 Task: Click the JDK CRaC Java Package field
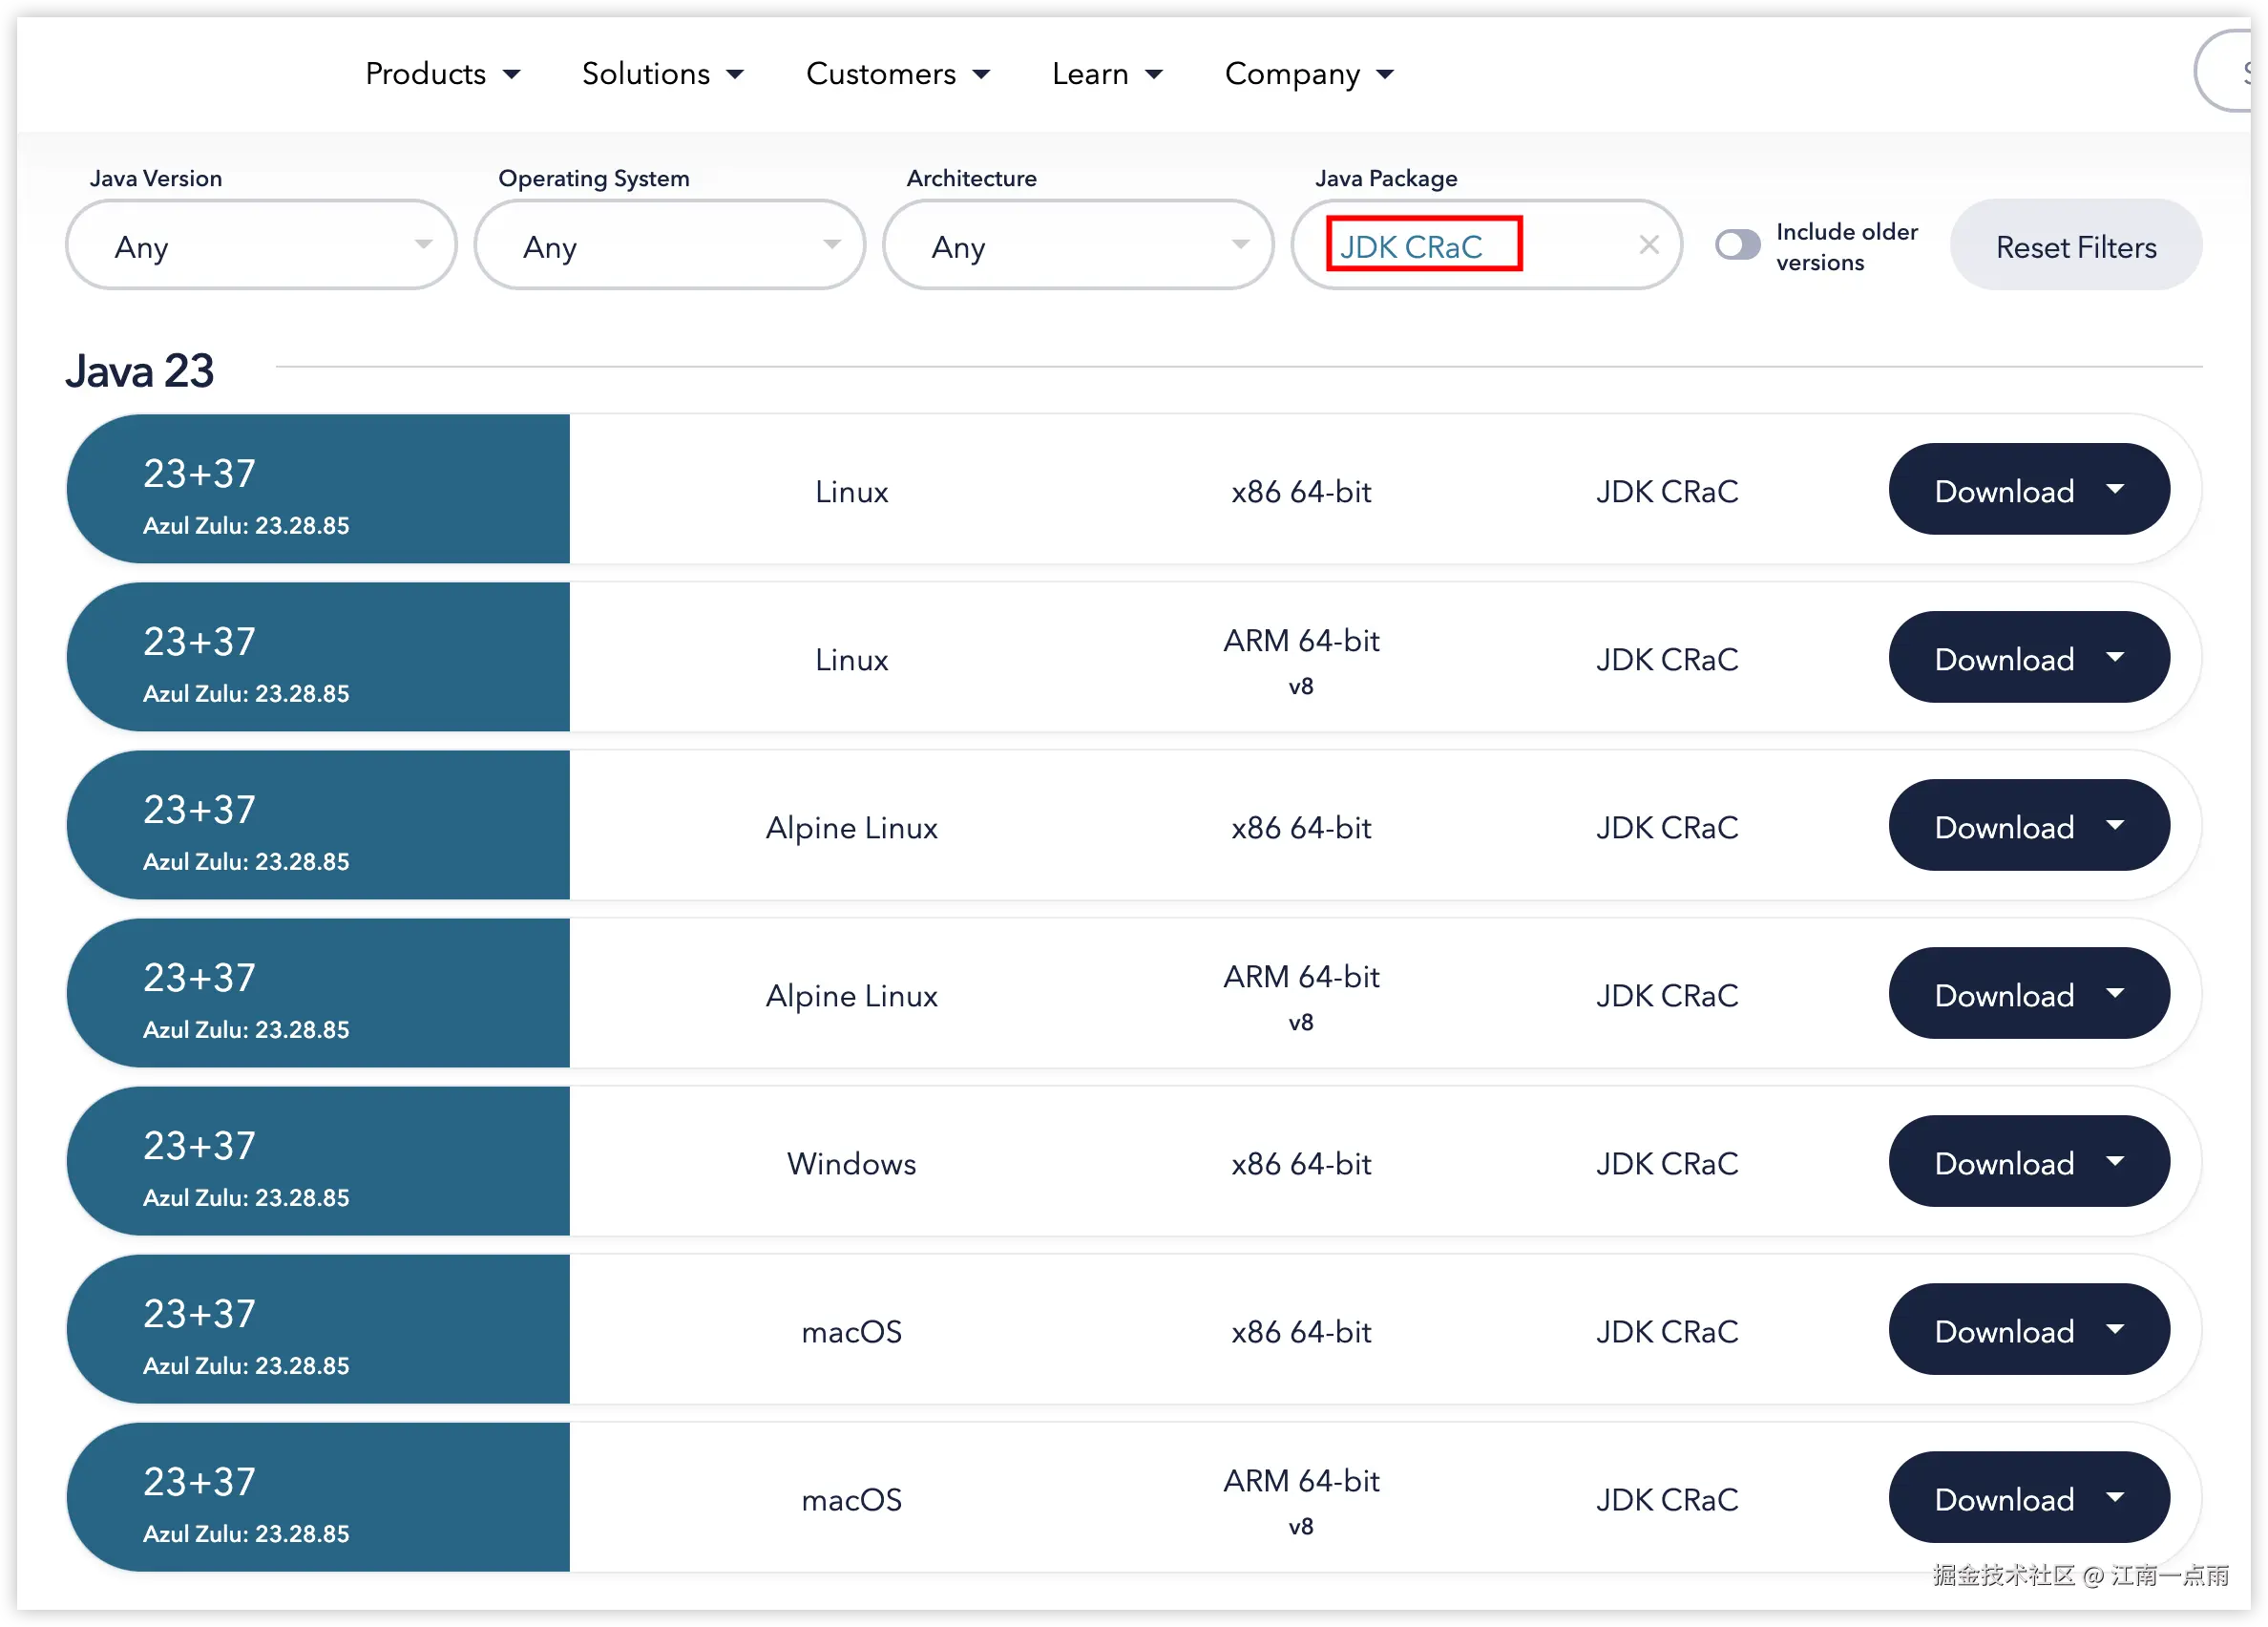(x=1422, y=246)
